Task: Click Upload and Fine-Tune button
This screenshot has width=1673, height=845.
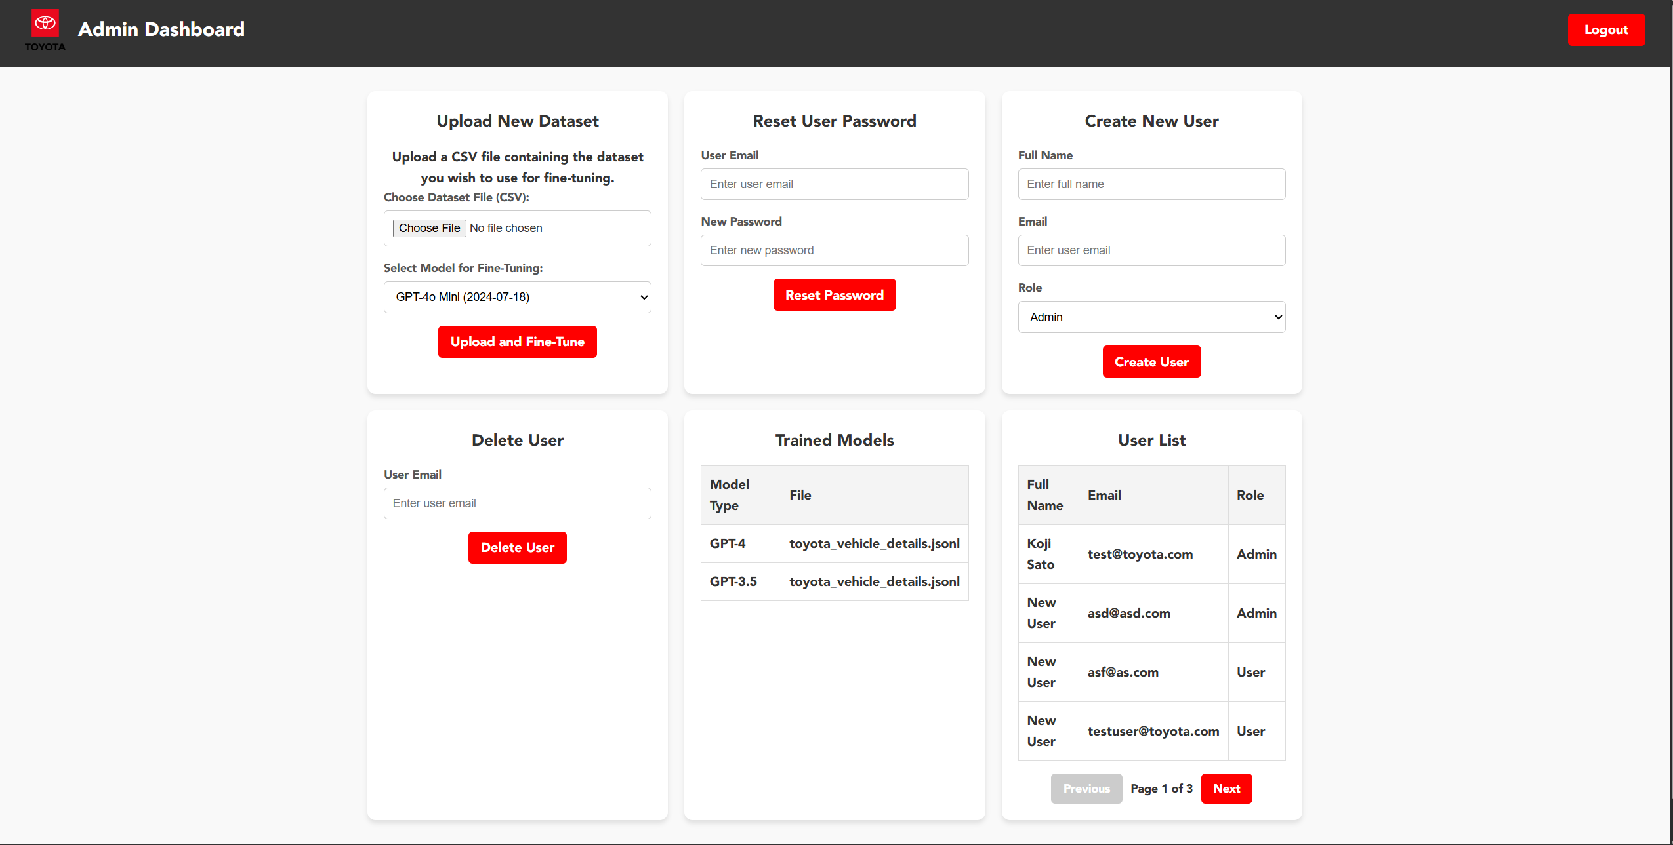Action: tap(517, 342)
